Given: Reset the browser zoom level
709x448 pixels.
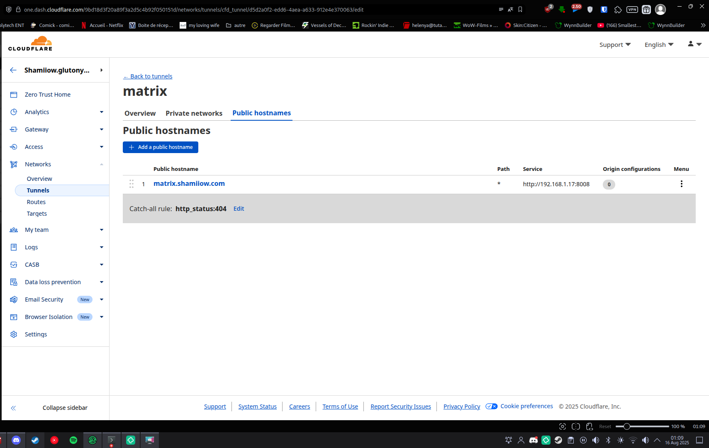Looking at the screenshot, I should point(605,426).
